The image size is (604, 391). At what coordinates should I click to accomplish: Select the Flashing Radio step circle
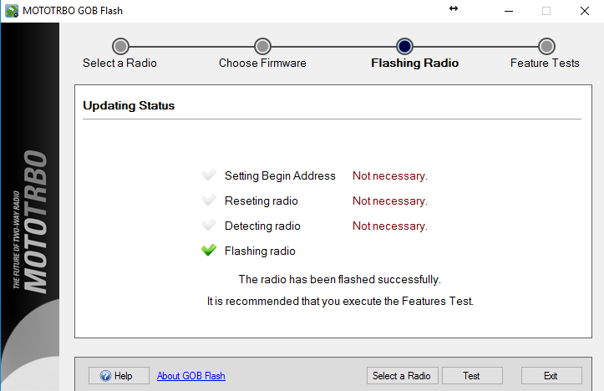404,46
